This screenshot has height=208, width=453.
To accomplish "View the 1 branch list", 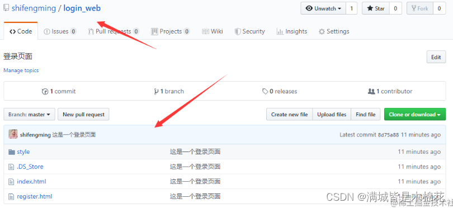I will (x=169, y=91).
